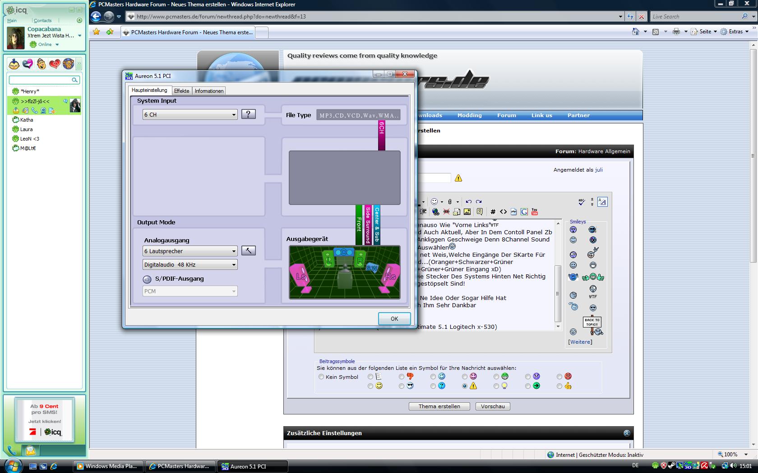Insert PHP code tag in forum editor
The width and height of the screenshot is (758, 473).
click(x=513, y=212)
